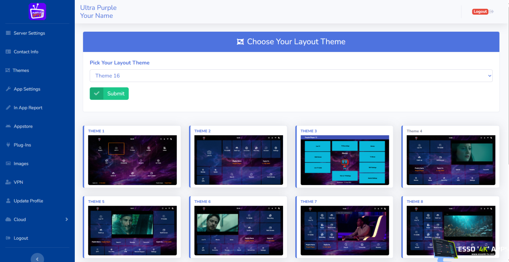Screen dimensions: 509x262
Task: Click the In App Report pencil icon
Action: (x=8, y=108)
